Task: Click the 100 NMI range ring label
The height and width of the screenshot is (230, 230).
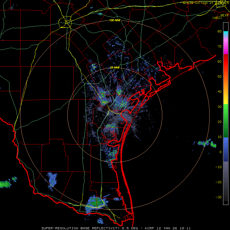Action: tap(115, 20)
